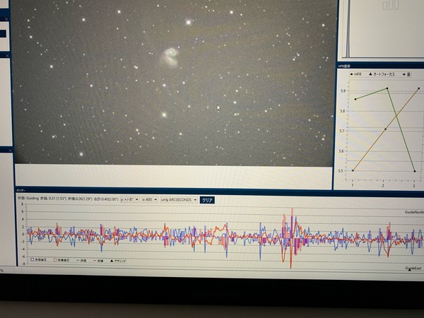Viewport: 424px width, 318px height.
Task: Open the y-axis scale +/-8" dropdown
Action: click(x=130, y=199)
